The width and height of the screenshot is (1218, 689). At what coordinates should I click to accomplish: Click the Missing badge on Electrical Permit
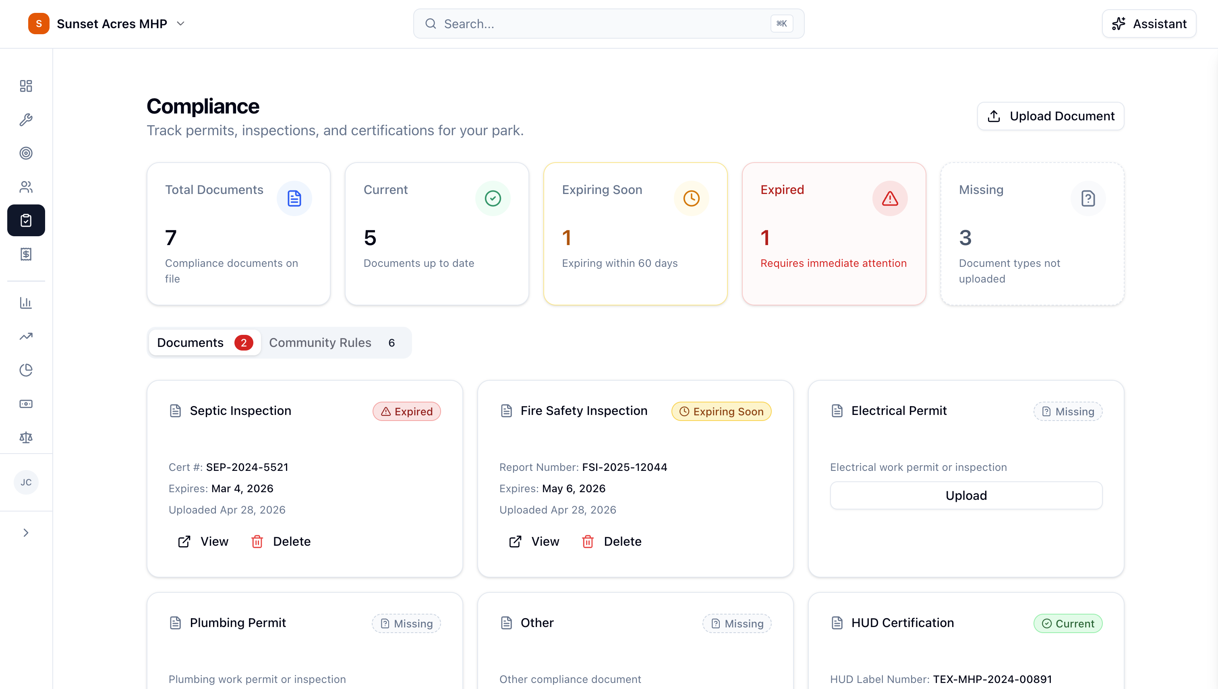coord(1068,411)
